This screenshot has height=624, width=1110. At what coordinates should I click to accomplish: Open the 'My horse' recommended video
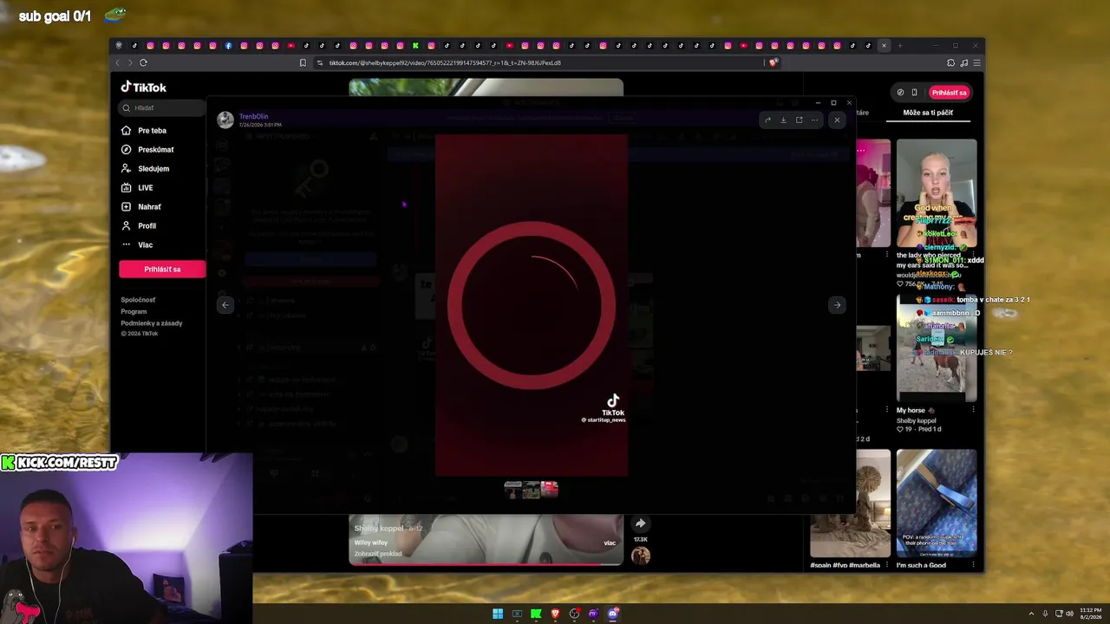tap(937, 349)
